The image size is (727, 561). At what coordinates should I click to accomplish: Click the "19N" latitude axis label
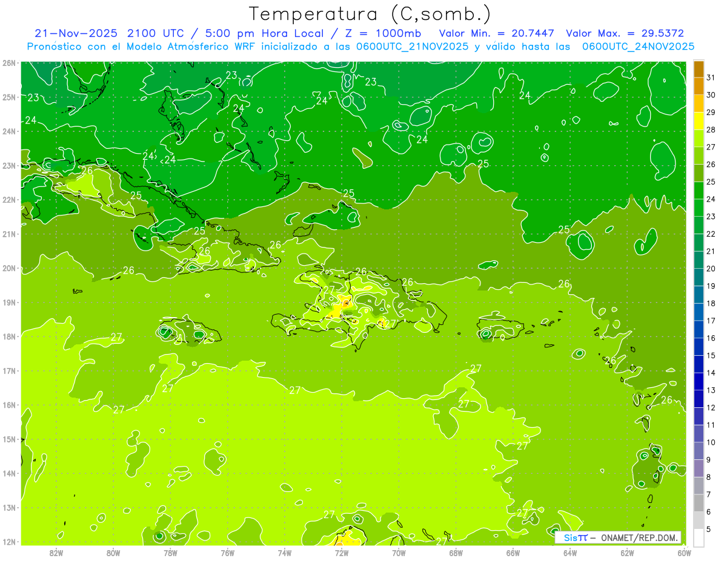tap(9, 303)
